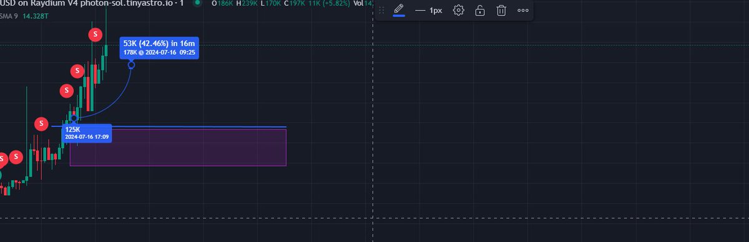Screen dimensions: 749x242
Task: Open drawing settings gear icon
Action: point(459,11)
